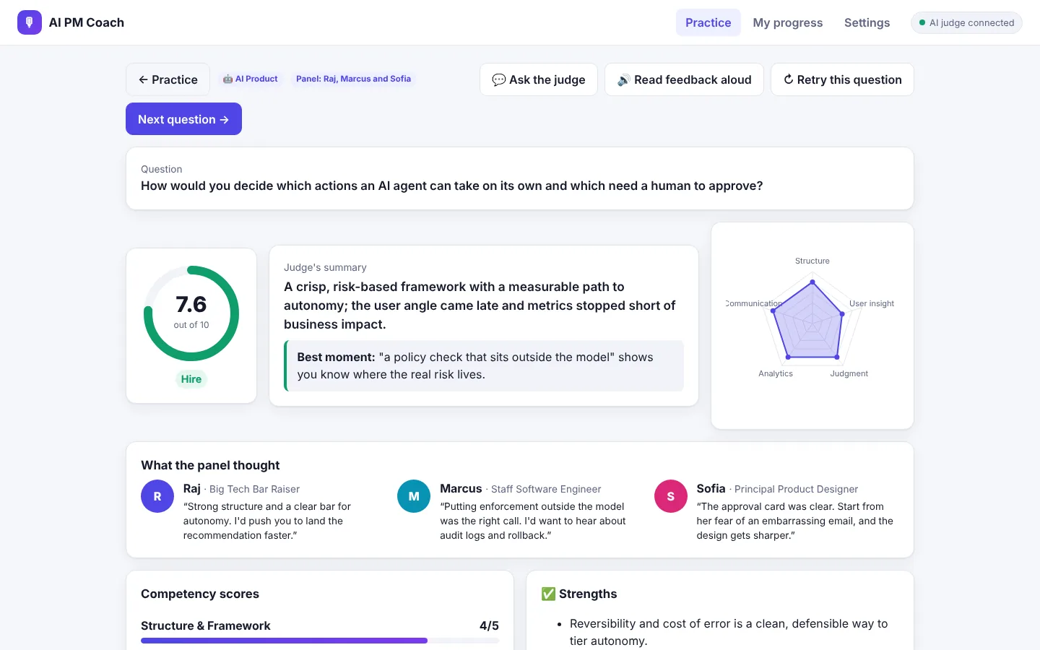Click the Analytics label on radar chart

pos(776,373)
